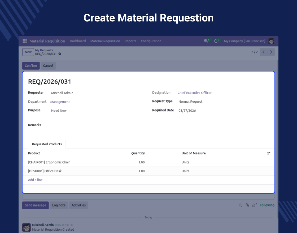Open the Dashboard menu item

coord(78,41)
